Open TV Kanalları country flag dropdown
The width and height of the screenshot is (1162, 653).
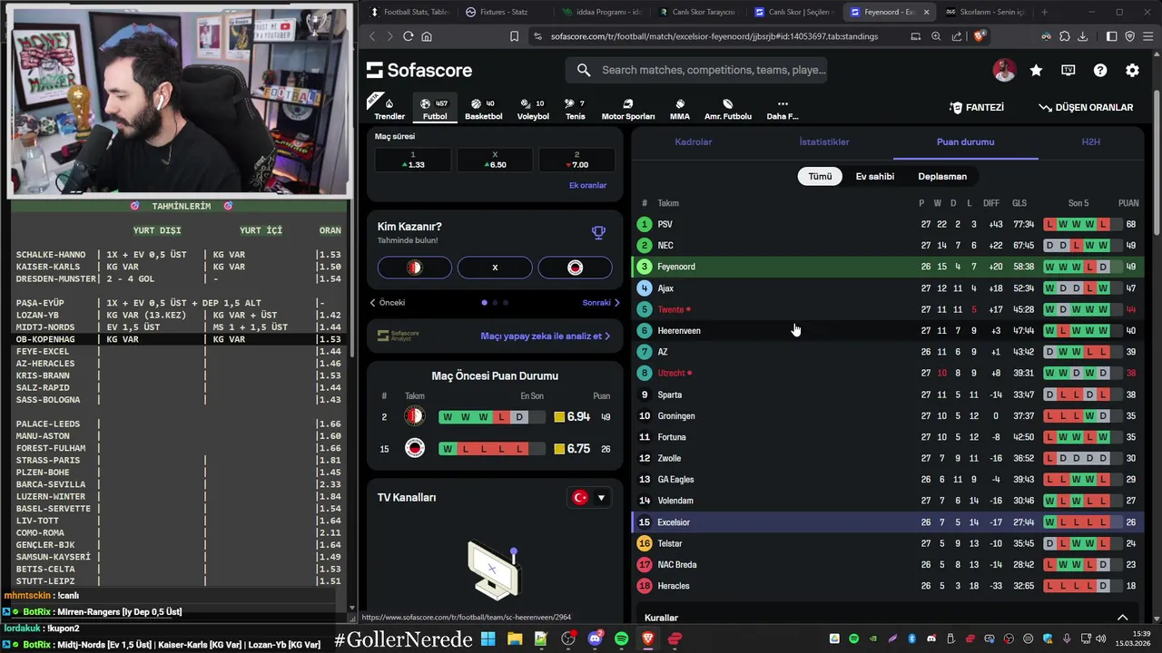pyautogui.click(x=588, y=497)
